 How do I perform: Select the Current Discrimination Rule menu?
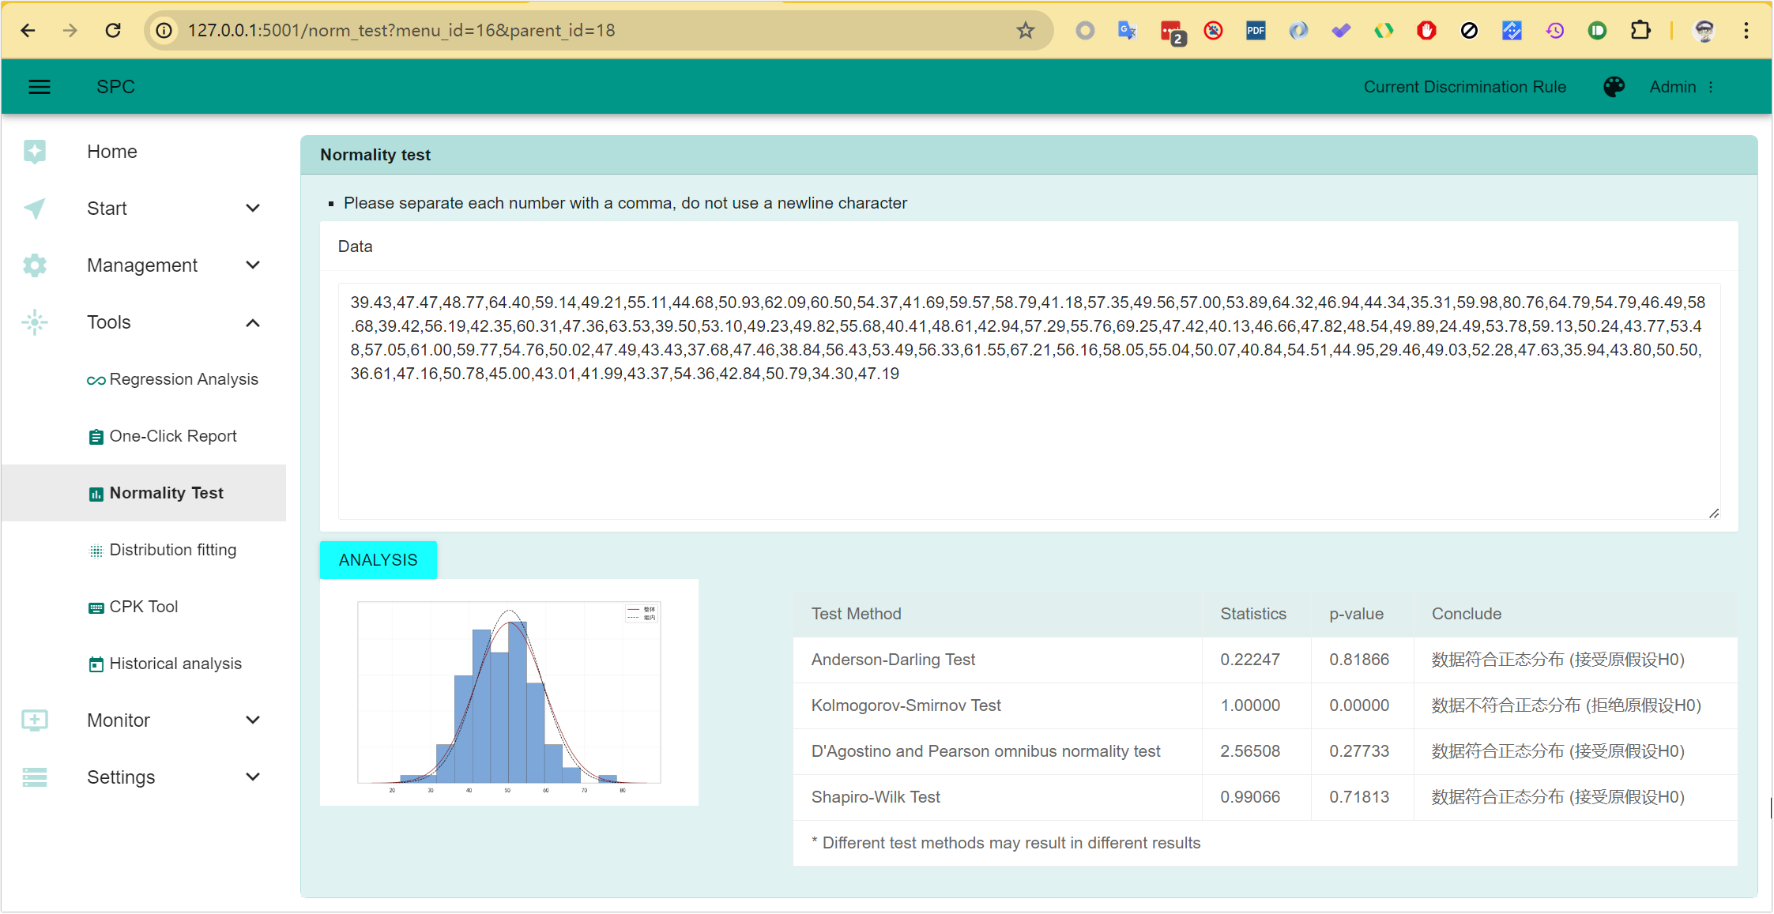point(1462,88)
